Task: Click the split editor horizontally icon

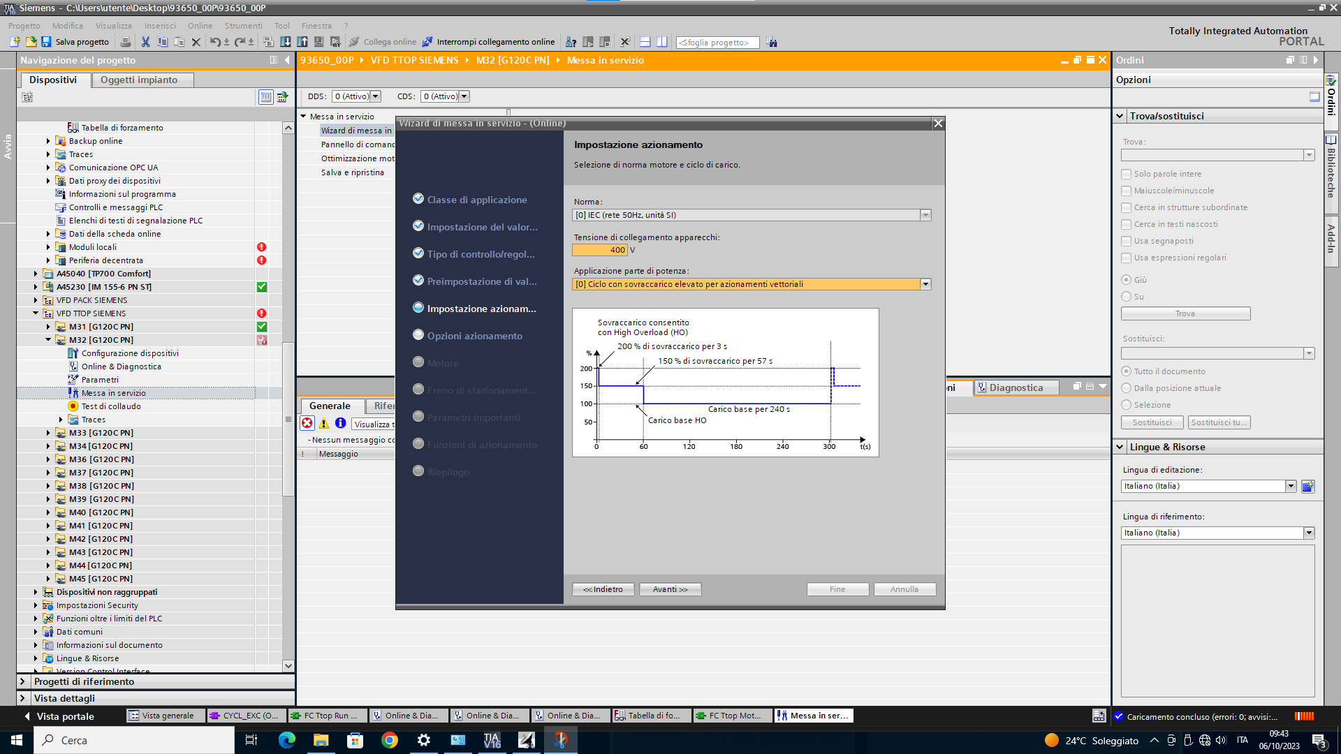Action: click(x=645, y=42)
